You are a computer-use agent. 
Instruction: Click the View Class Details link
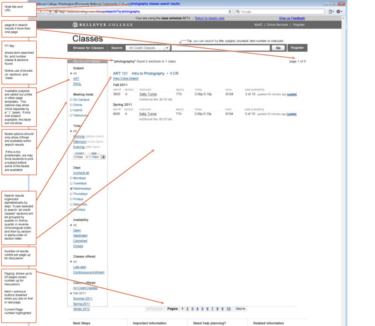126,79
